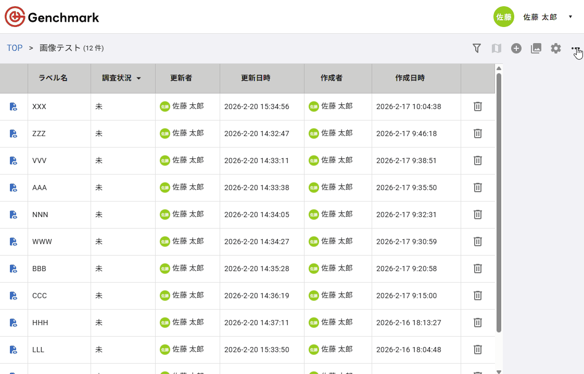Delete the XXX row with trash icon
The width and height of the screenshot is (584, 374).
pos(477,106)
